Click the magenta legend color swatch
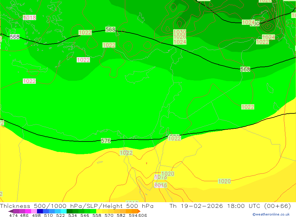296x217 pixels. [x=28, y=211]
